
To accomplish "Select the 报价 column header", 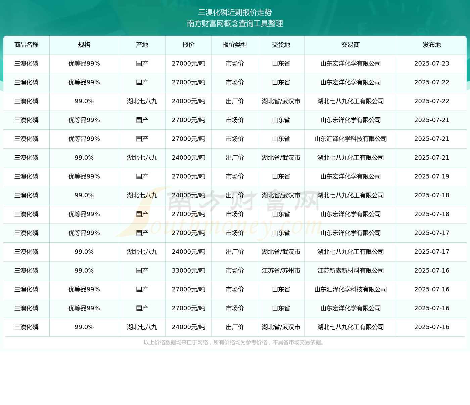I will 189,45.
